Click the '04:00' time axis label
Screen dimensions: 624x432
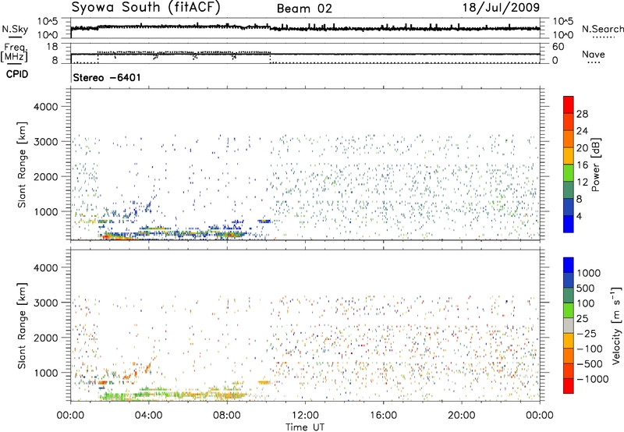(149, 416)
